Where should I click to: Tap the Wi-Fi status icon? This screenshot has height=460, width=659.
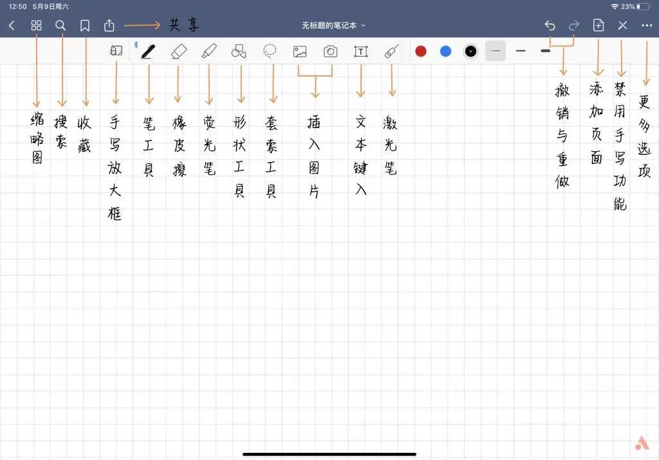pyautogui.click(x=615, y=6)
